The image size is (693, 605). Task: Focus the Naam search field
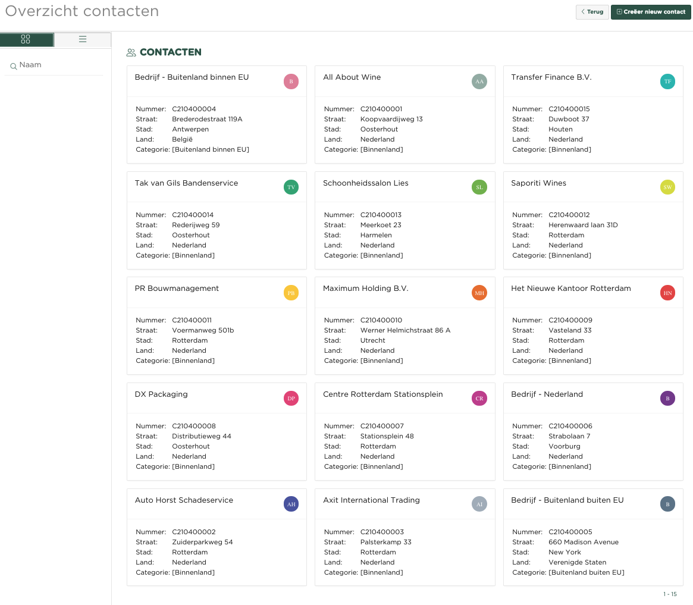point(58,65)
